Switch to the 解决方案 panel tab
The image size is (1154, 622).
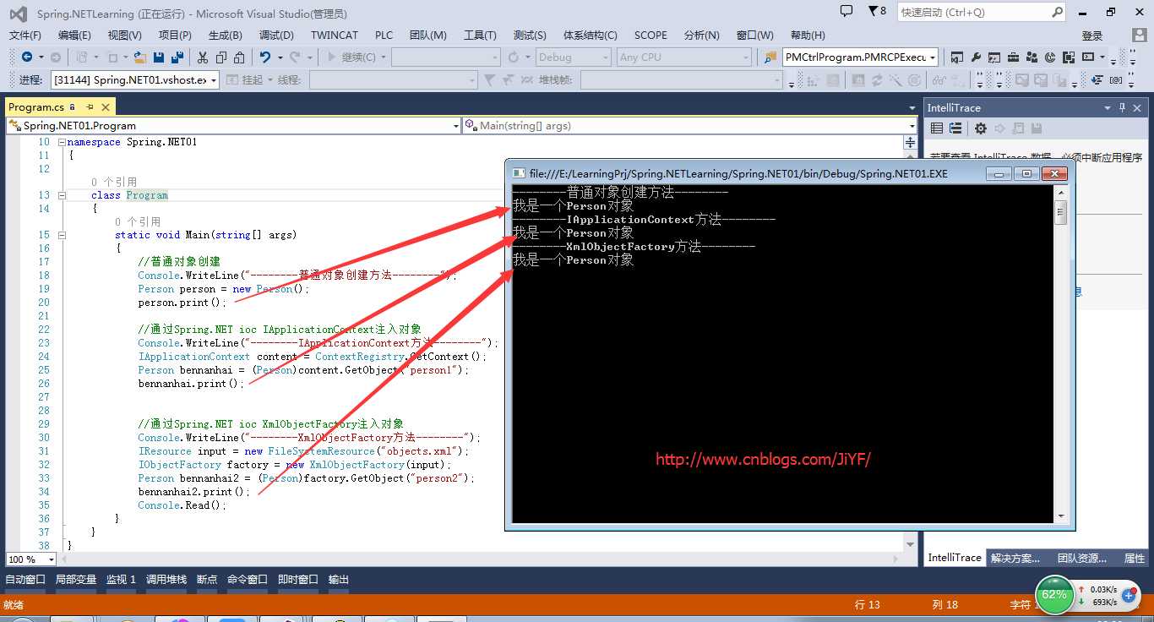(1015, 558)
